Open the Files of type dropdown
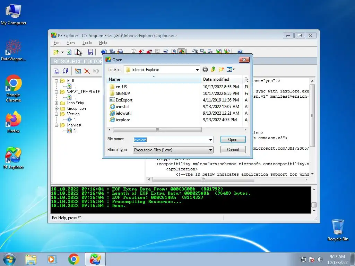This screenshot has width=355, height=266. pos(210,150)
